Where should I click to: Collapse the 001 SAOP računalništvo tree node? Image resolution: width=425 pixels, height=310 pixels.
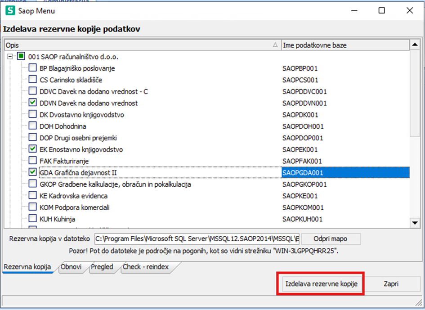point(10,57)
